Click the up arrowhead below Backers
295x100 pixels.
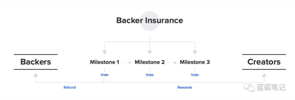(x=36, y=75)
